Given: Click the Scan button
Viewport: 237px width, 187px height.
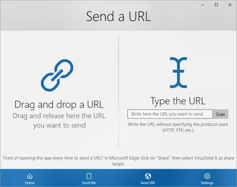Looking at the screenshot, I should 220,114.
